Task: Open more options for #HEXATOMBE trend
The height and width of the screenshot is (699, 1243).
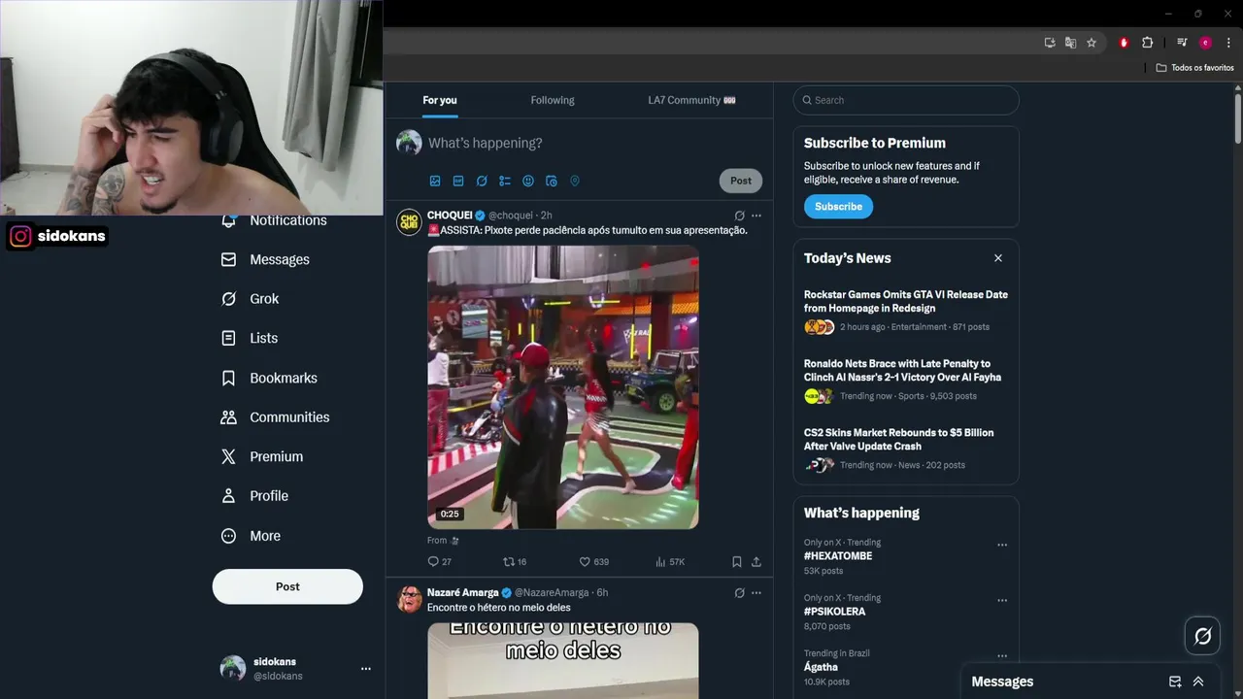Action: [x=1002, y=545]
